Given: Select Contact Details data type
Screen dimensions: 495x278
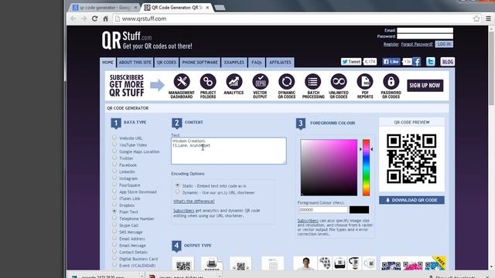Looking at the screenshot, I should point(114,252).
